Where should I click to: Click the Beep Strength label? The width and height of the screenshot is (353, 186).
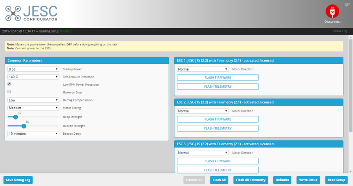pyautogui.click(x=73, y=117)
